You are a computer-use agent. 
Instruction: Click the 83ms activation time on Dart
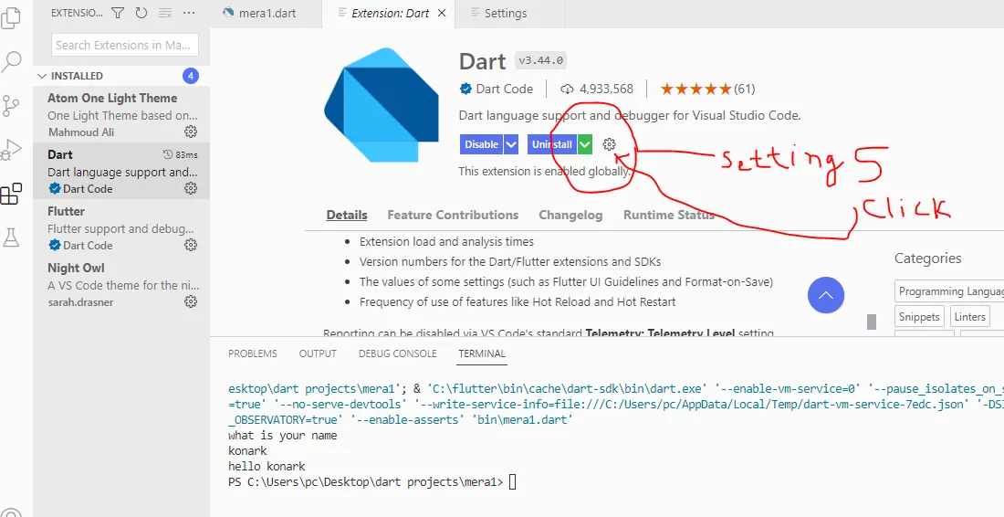click(181, 154)
